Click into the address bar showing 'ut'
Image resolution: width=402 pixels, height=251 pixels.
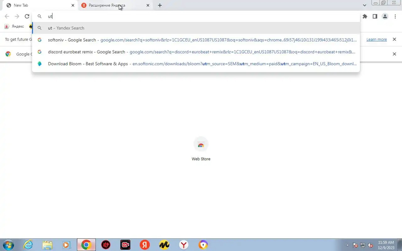tap(196, 16)
